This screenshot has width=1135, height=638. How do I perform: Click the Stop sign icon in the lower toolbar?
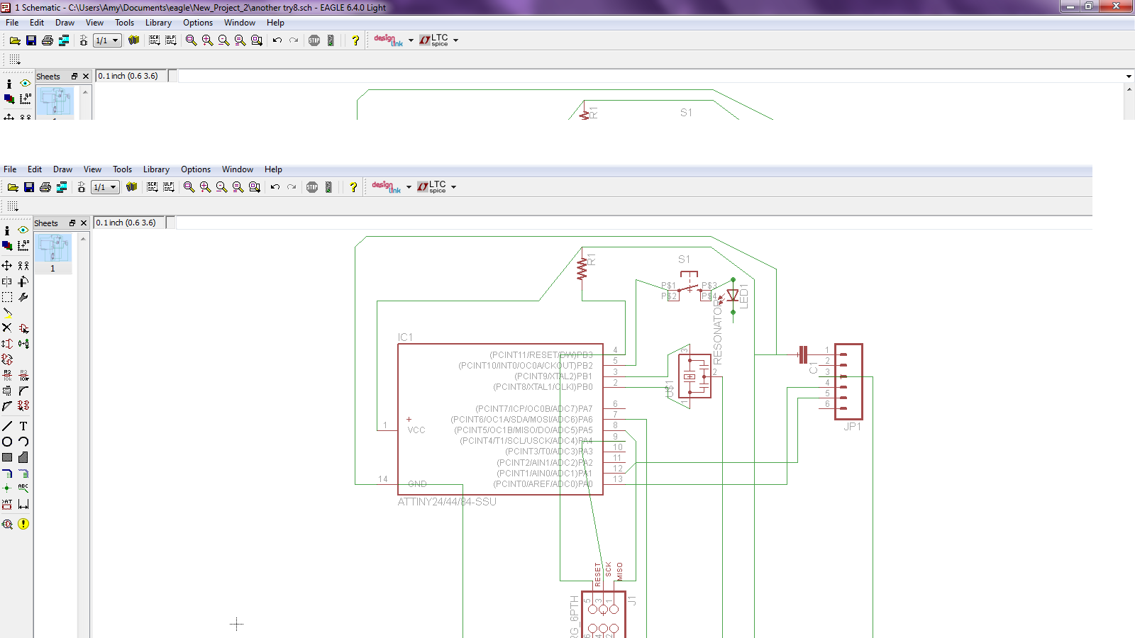(312, 187)
